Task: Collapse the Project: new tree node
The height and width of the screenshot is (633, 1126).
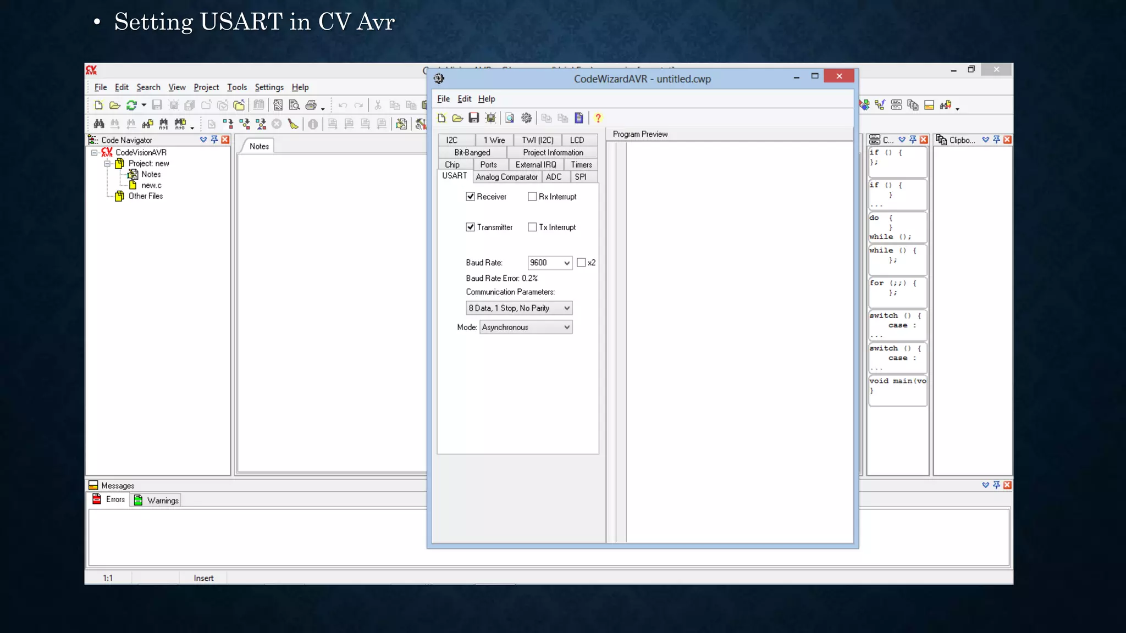Action: (107, 164)
